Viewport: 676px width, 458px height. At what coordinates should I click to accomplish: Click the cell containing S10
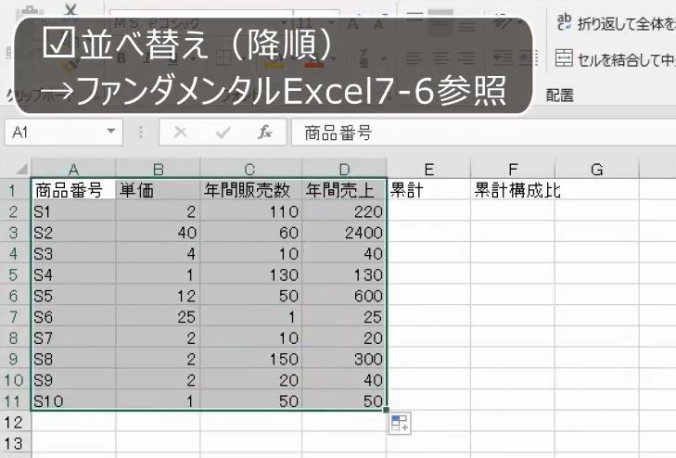[73, 401]
